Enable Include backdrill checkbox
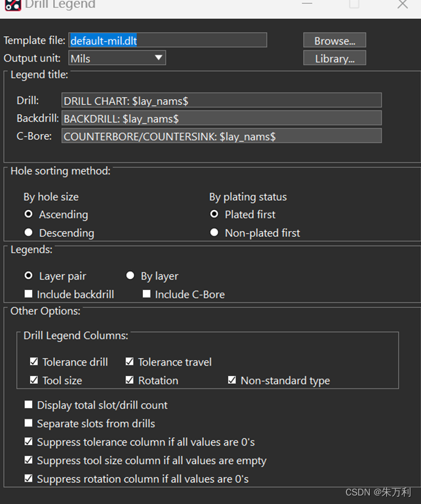Viewport: 421px width, 504px height. pos(29,295)
